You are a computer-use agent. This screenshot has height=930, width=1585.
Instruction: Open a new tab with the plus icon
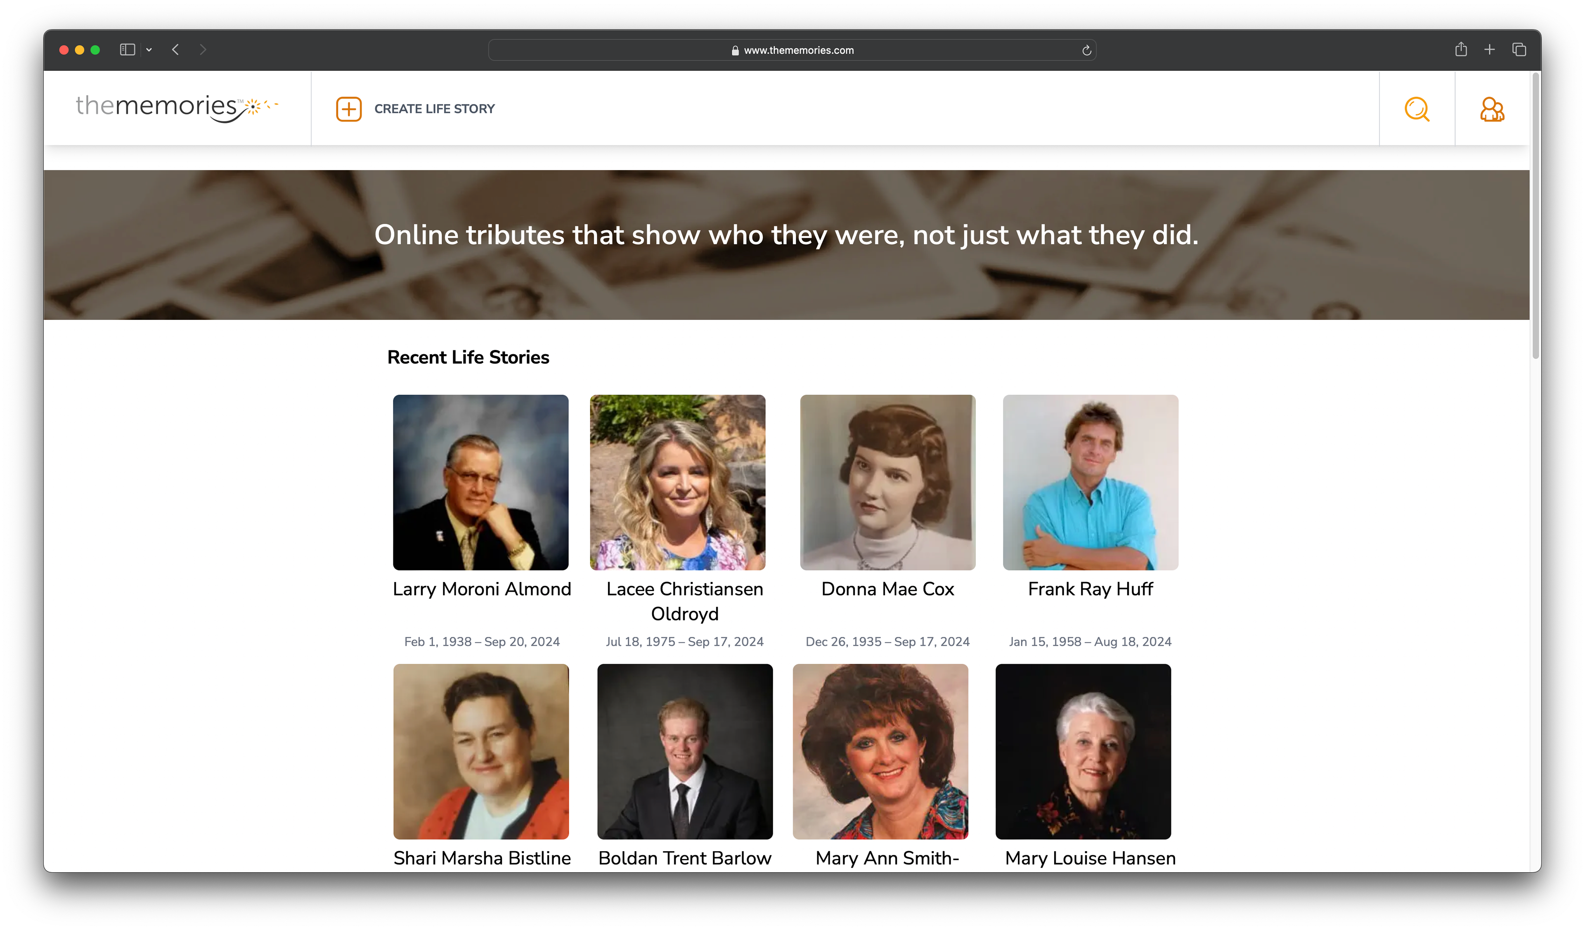click(1489, 49)
